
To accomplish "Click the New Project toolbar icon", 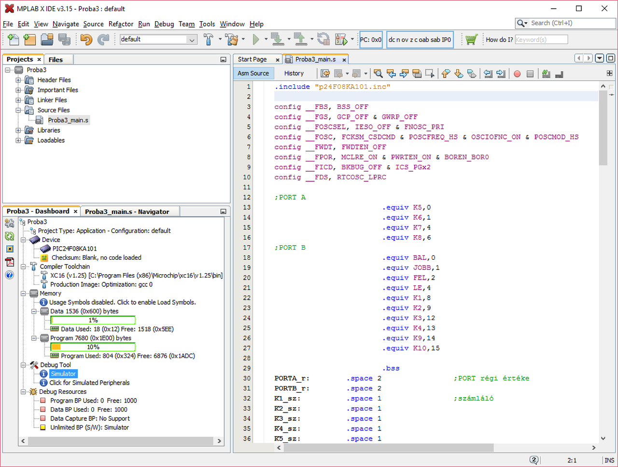I will pyautogui.click(x=29, y=40).
